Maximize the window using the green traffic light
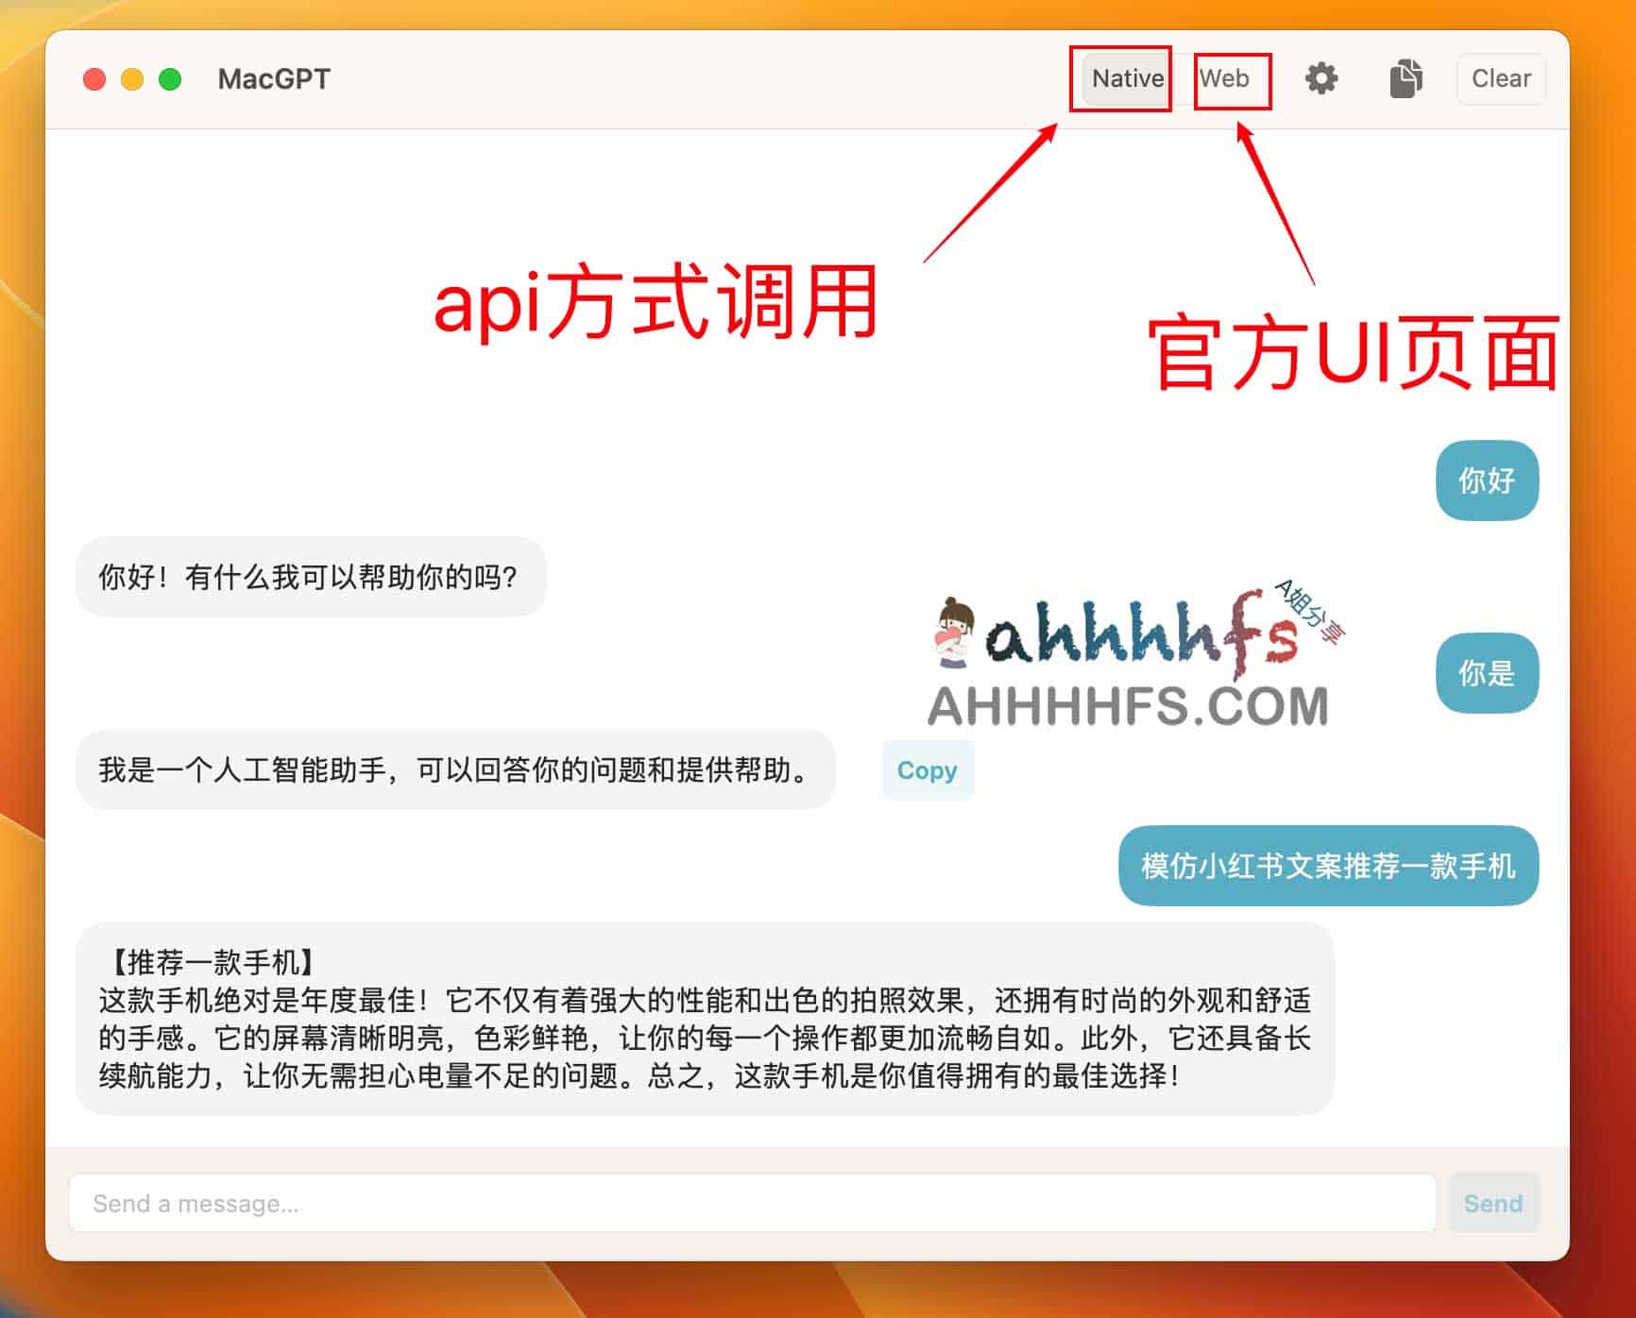The height and width of the screenshot is (1318, 1636). 169,80
